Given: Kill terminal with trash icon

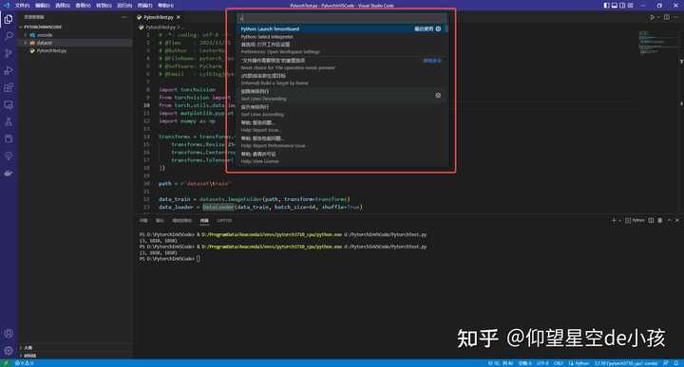Looking at the screenshot, I should coord(660,221).
